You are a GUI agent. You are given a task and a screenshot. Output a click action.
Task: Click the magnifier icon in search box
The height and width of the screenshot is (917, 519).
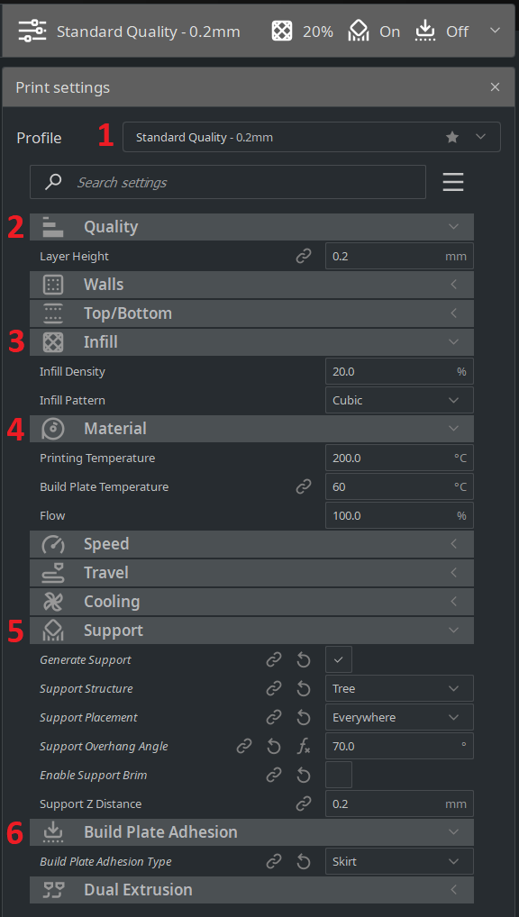[x=53, y=182]
